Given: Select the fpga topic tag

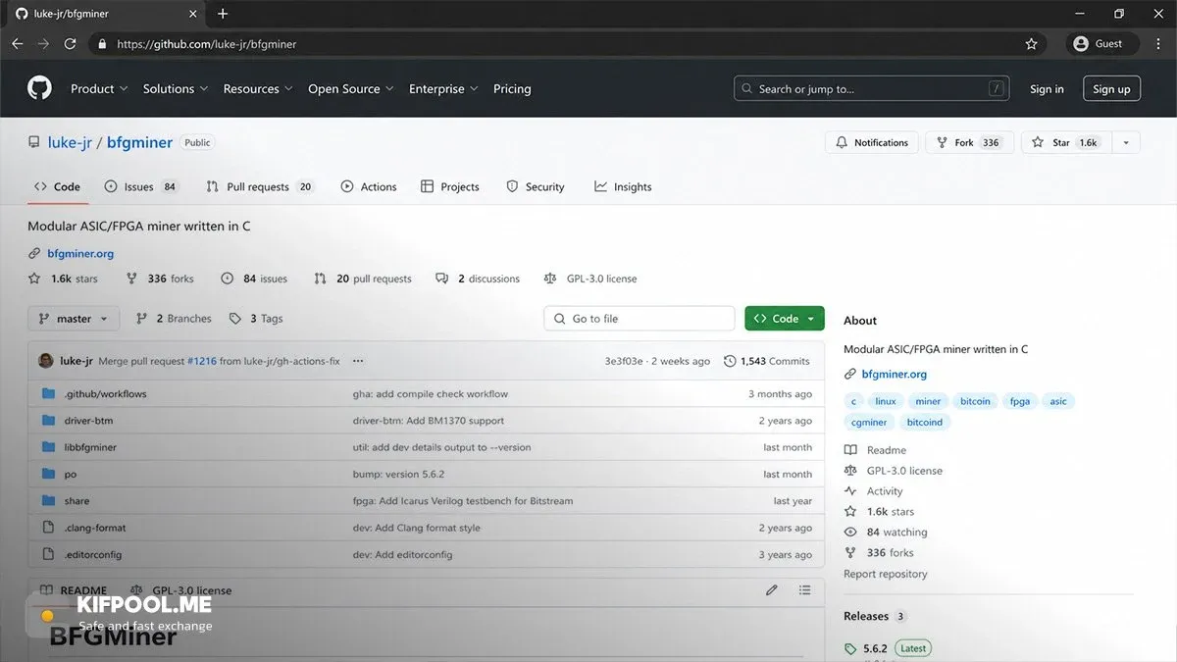Looking at the screenshot, I should (1020, 401).
